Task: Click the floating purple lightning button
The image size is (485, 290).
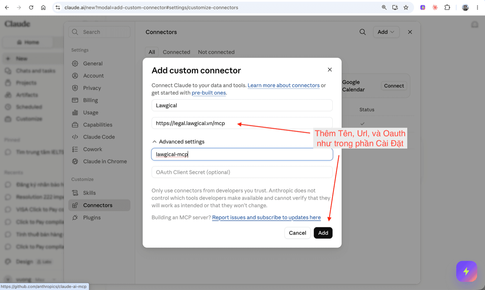Action: (466, 271)
